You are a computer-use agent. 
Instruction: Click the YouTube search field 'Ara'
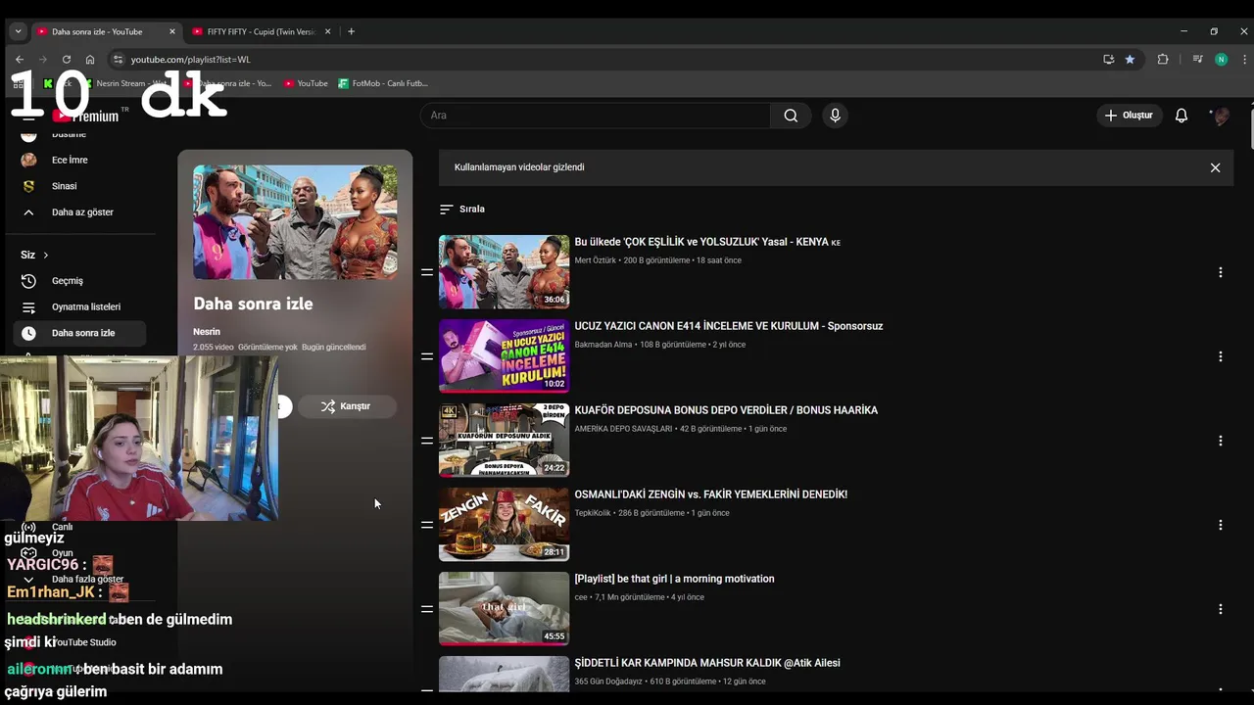point(596,116)
